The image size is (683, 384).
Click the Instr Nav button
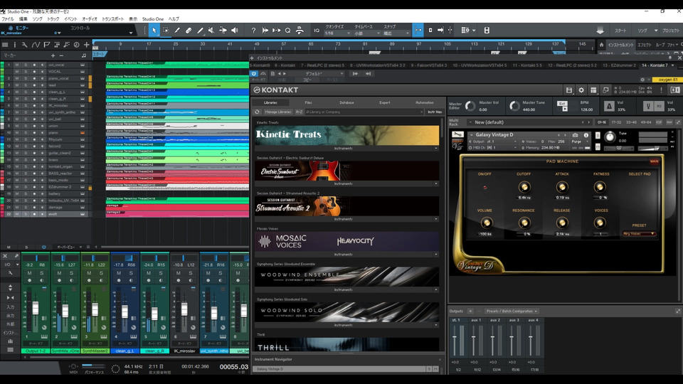(x=434, y=112)
